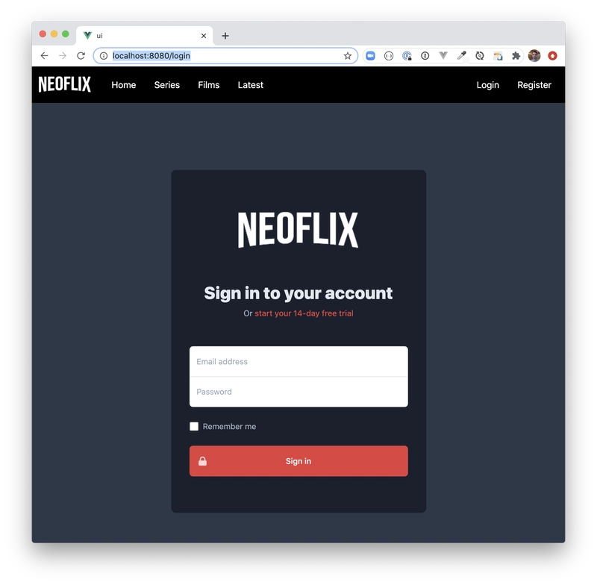Open the Zoom extension icon

(x=370, y=56)
